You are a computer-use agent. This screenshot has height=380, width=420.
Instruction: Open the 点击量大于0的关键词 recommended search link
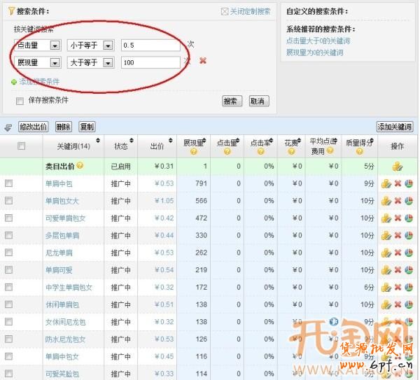(x=318, y=41)
